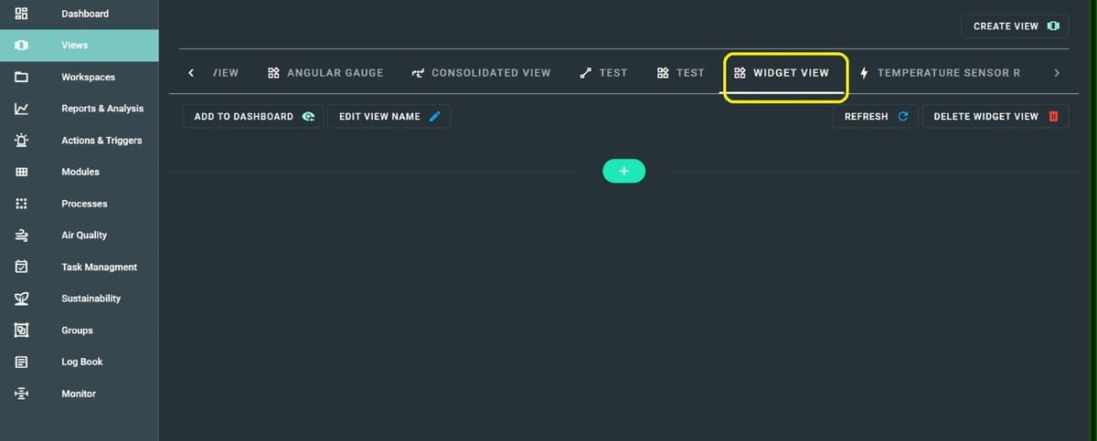Screen dimensions: 1097x441
Task: Select the partially hidden IEW tab
Action: click(225, 73)
